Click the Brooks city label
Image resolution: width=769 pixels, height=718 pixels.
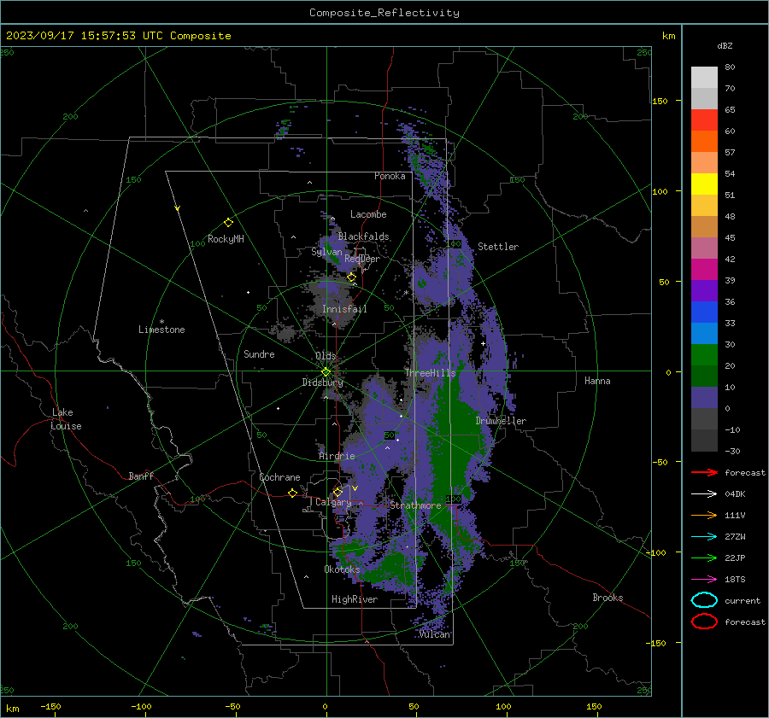point(608,598)
